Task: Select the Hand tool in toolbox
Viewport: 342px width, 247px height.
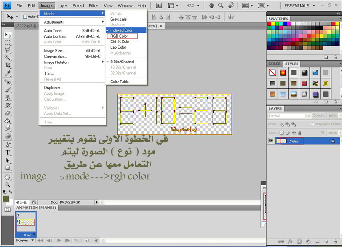Action: click(x=8, y=177)
